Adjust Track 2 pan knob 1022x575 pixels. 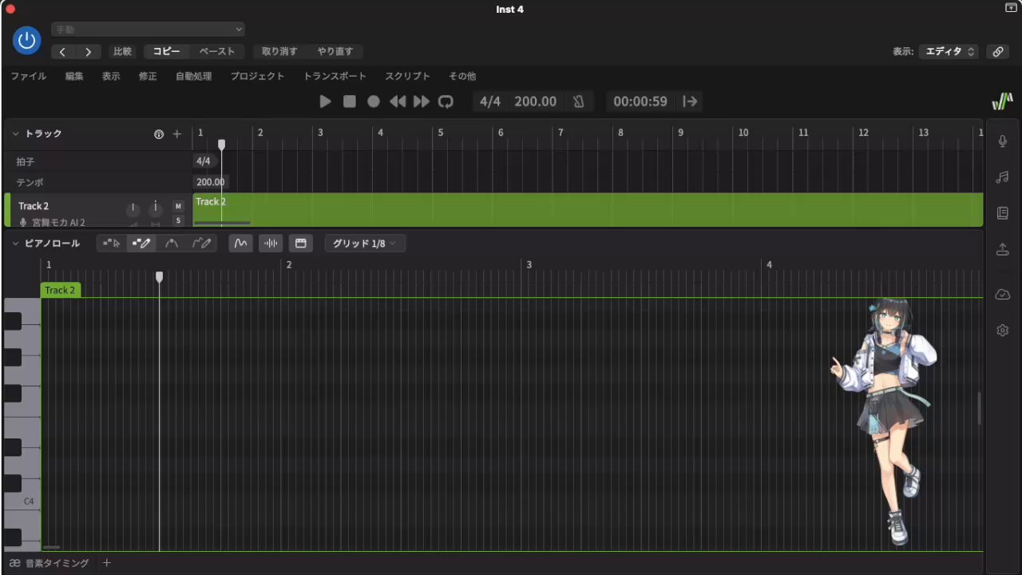point(155,209)
